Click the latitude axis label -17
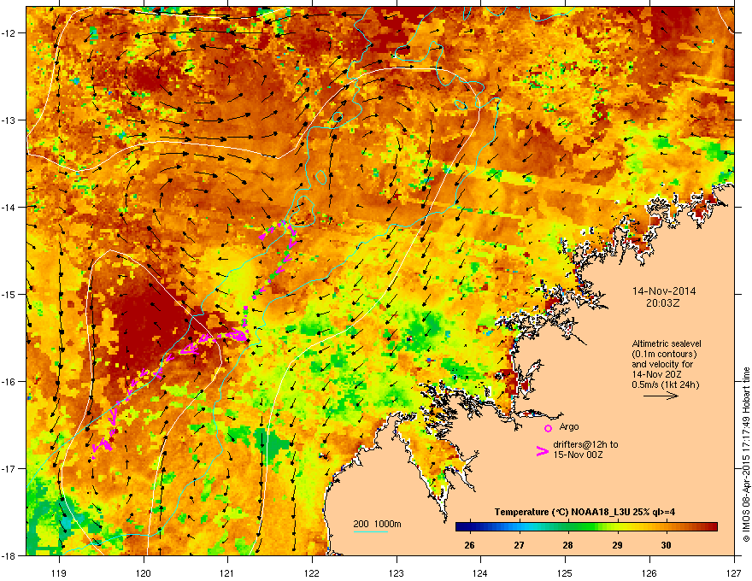 click(x=9, y=468)
